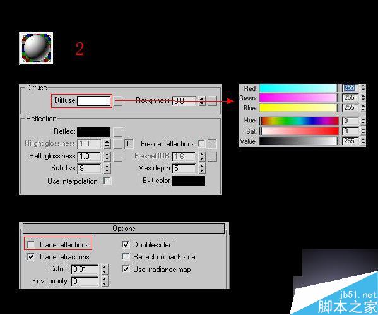Click on the Green color slider
The image size is (378, 315).
pyautogui.click(x=298, y=98)
